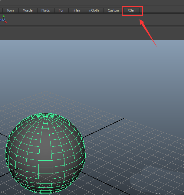Switch to the XGen shelf tab
184x195 pixels.
pos(132,10)
